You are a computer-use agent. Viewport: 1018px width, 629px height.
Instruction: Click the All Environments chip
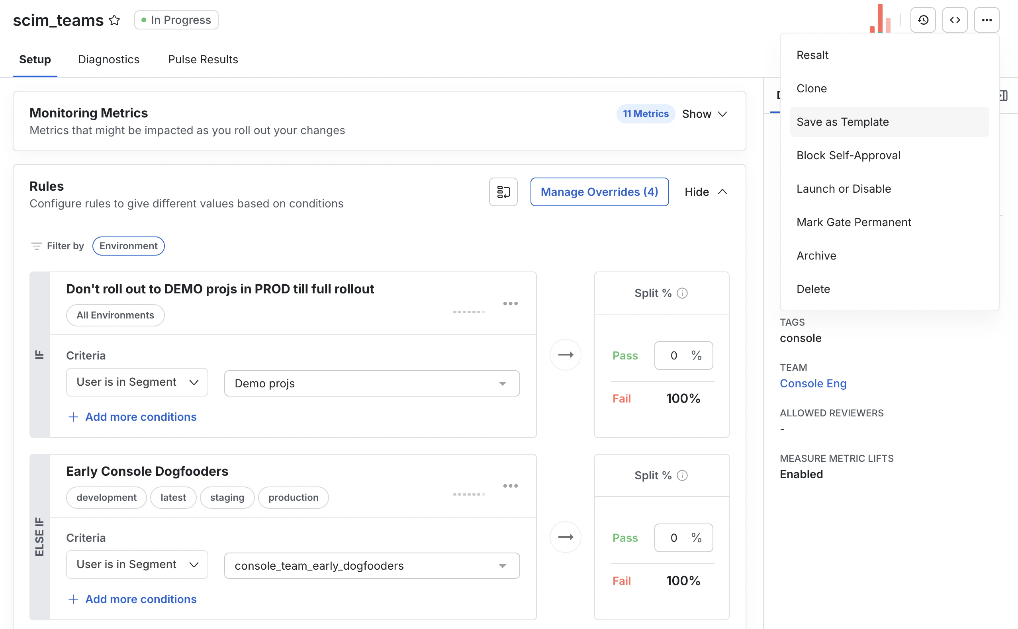(x=115, y=315)
